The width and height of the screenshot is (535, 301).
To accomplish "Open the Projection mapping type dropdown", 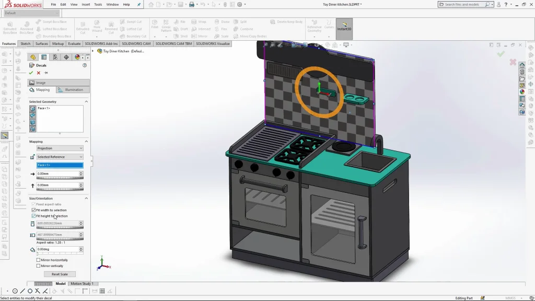I will (x=60, y=148).
